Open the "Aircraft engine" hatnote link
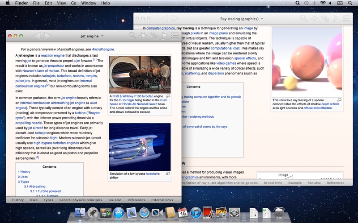Viewport: 358px width, 223px height. point(103,49)
